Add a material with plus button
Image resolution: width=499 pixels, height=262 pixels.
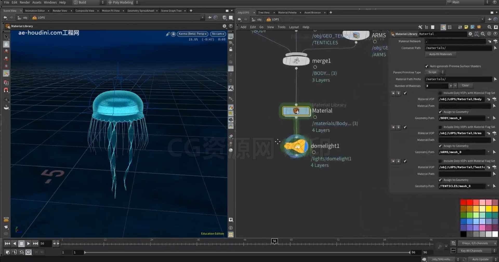point(451,86)
